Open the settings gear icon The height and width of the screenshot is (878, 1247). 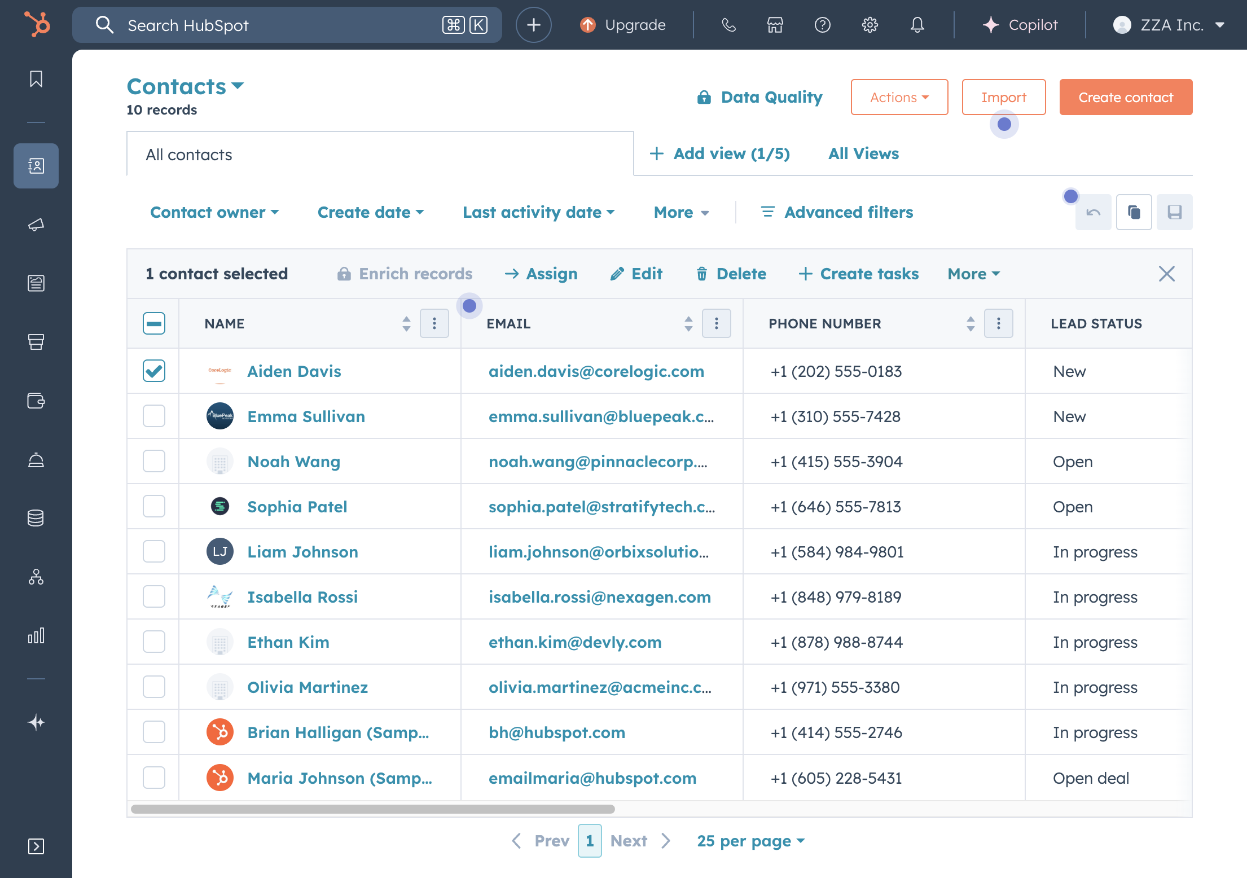[x=870, y=25]
